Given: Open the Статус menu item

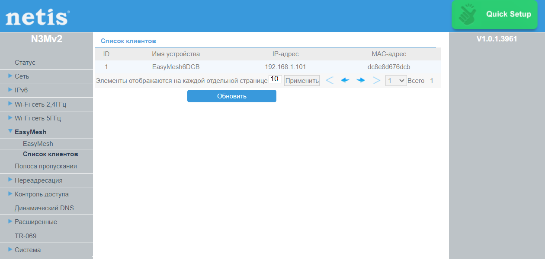Looking at the screenshot, I should coord(25,63).
